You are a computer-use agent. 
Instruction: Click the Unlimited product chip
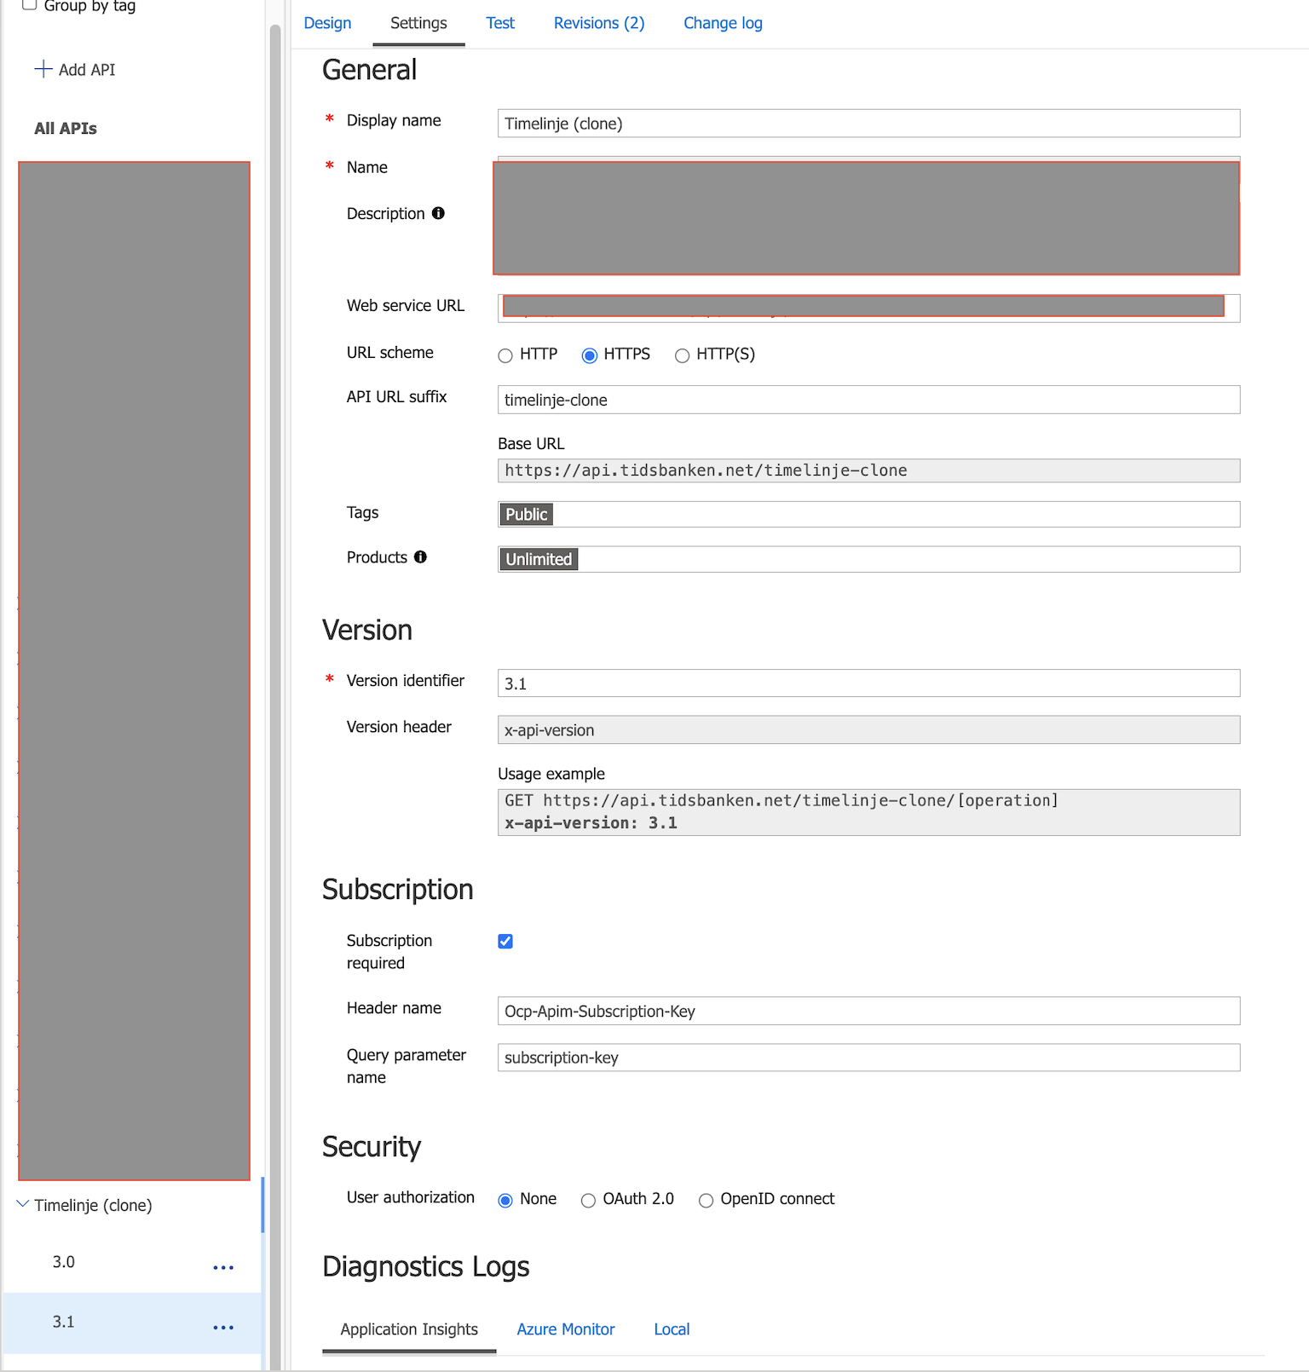tap(539, 559)
